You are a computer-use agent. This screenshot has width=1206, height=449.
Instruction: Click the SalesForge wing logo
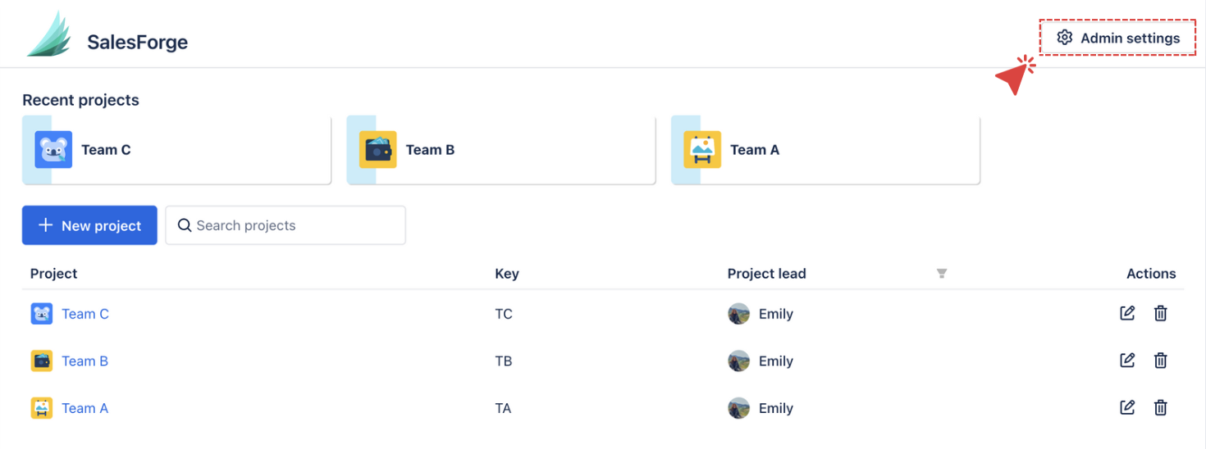pyautogui.click(x=51, y=35)
